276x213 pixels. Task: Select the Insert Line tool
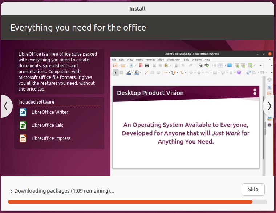coord(146,72)
